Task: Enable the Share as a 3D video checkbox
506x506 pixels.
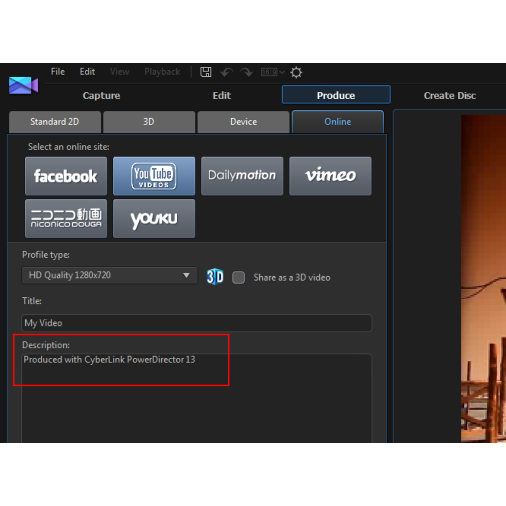Action: [238, 278]
